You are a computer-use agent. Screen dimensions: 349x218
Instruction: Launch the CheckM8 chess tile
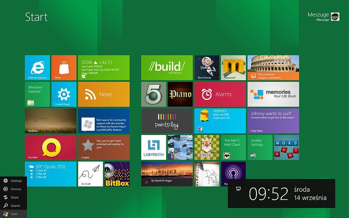coord(207,147)
